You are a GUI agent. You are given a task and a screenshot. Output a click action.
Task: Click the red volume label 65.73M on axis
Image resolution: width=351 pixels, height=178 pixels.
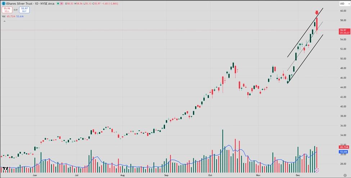(343, 147)
